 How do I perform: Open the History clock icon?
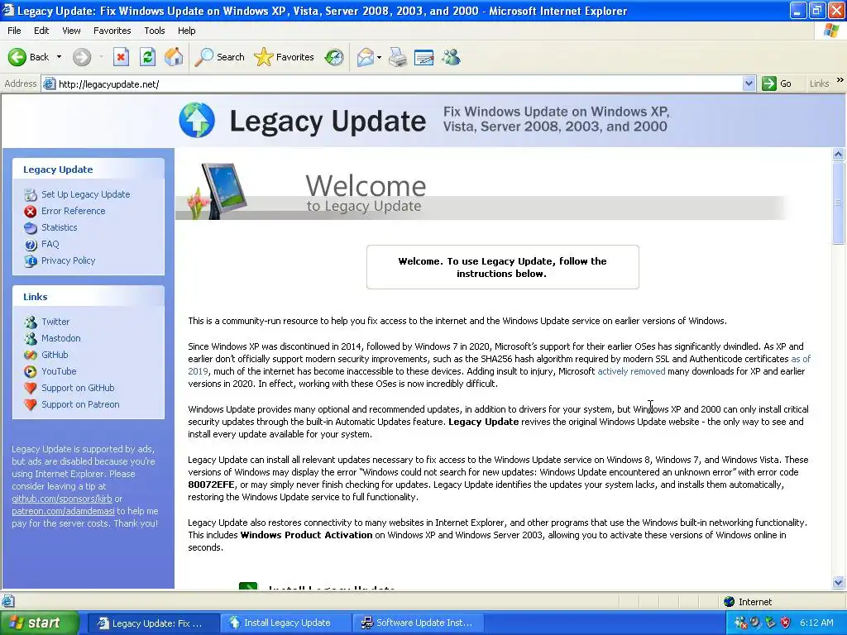(x=334, y=57)
